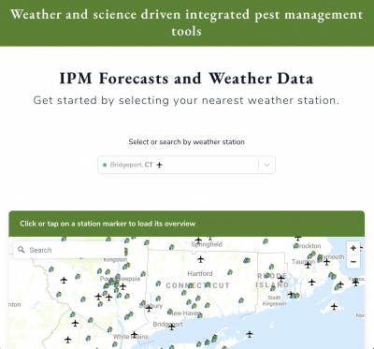
Task: Select airport marker right of Poughkeepsie cluster
Action: pos(123,286)
